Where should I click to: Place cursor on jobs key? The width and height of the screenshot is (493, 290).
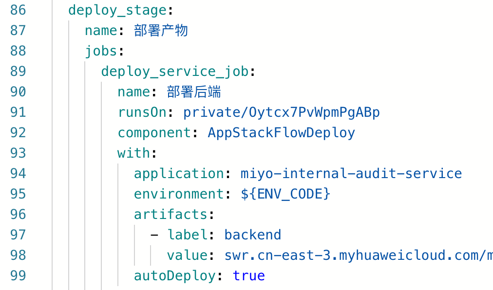[x=101, y=51]
